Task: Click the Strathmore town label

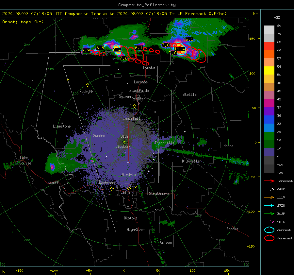Action: pyautogui.click(x=159, y=194)
